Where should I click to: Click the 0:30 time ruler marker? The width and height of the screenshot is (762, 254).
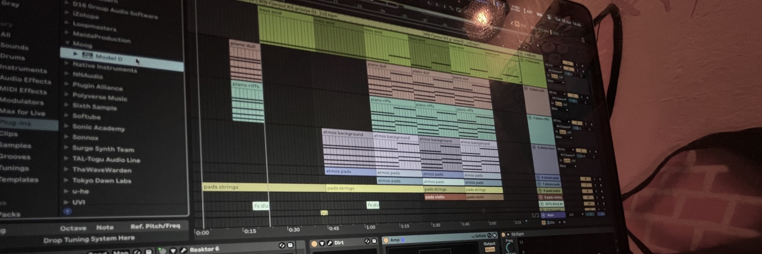click(x=294, y=229)
